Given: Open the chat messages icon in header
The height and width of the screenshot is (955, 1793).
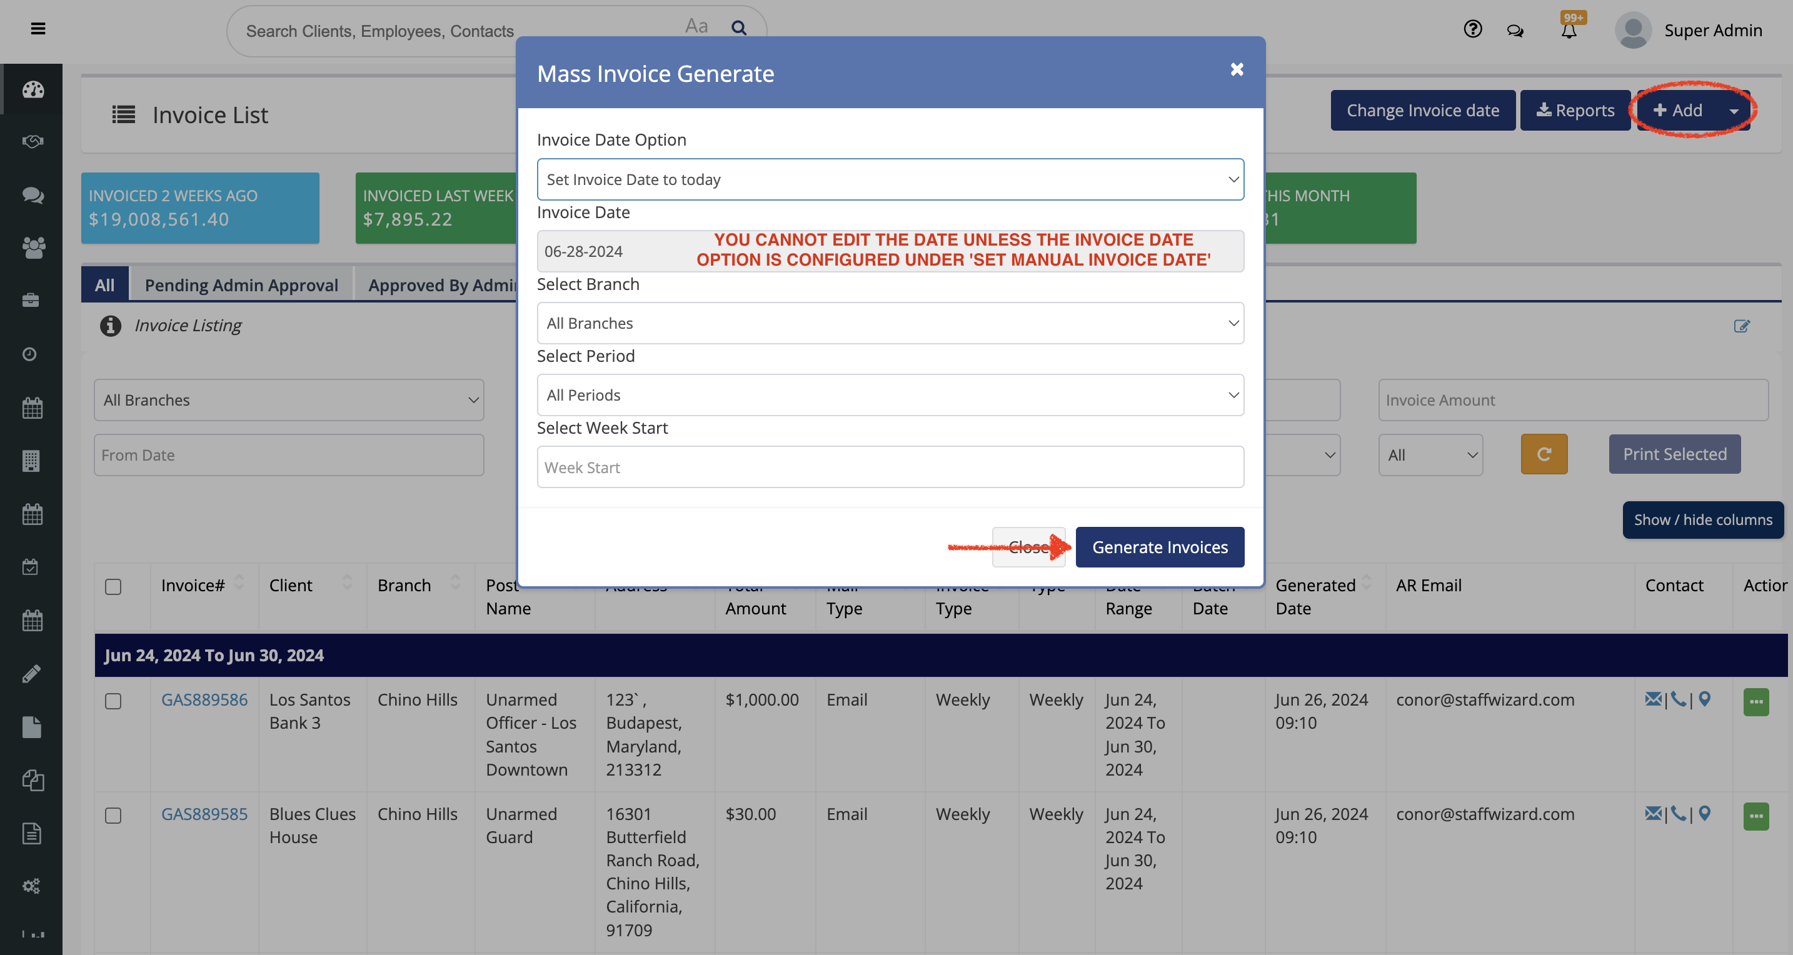Looking at the screenshot, I should click(1515, 31).
